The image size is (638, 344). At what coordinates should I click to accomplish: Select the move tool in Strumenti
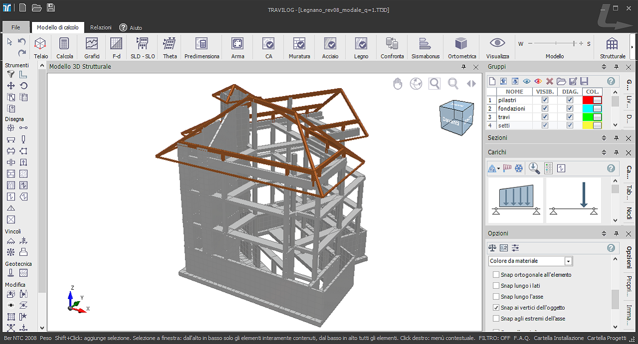pos(11,86)
